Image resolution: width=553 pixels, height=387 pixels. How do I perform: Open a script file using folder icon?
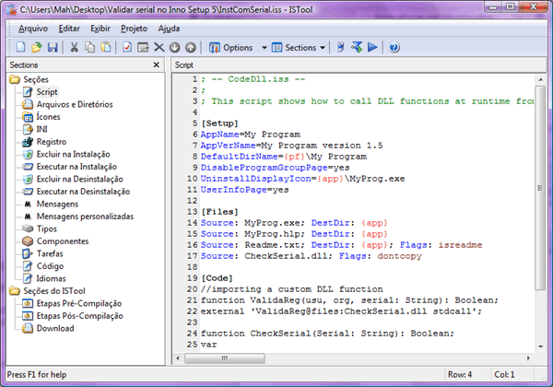[x=37, y=47]
